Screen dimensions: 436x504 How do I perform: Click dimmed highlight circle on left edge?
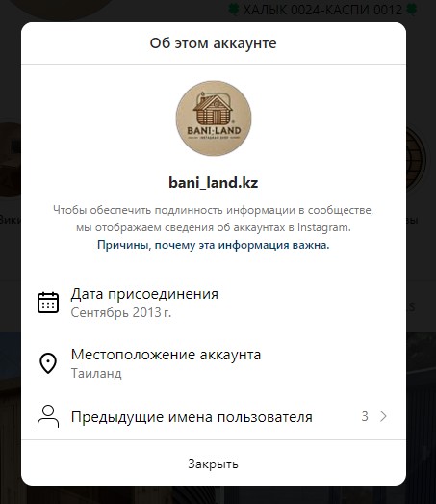point(11,159)
